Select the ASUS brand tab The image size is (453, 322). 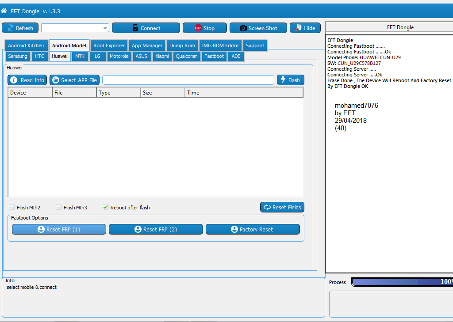click(x=141, y=56)
